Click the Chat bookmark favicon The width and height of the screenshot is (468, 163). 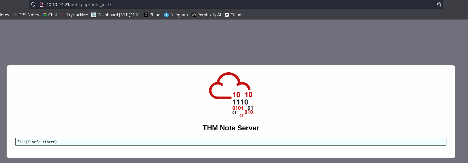point(45,15)
